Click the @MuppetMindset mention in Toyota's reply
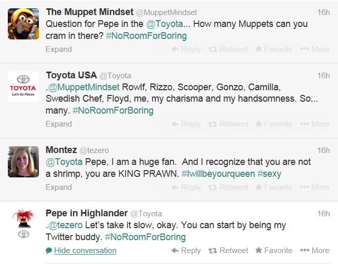Viewport: 338px width, 264px height. (84, 87)
